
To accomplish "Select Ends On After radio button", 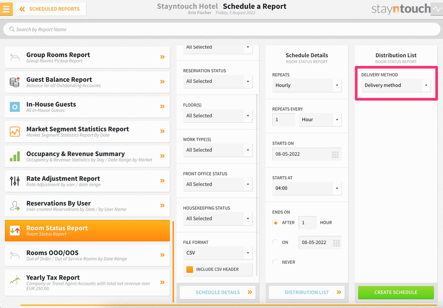I will 275,223.
